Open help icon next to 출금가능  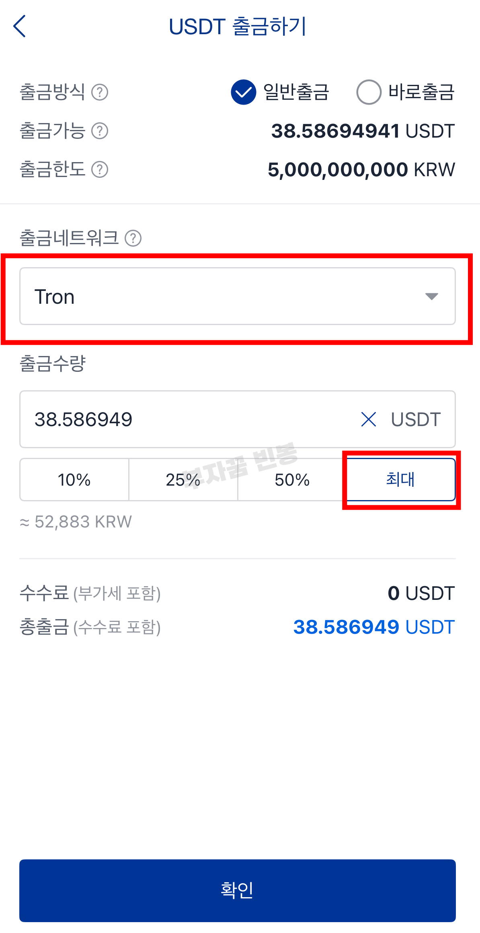(100, 131)
